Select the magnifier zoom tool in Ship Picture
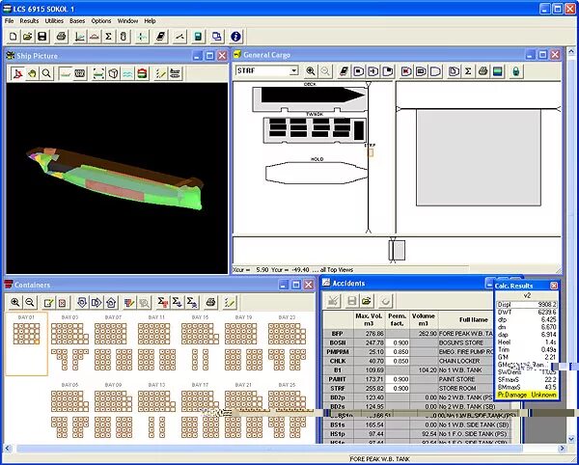 point(46,74)
